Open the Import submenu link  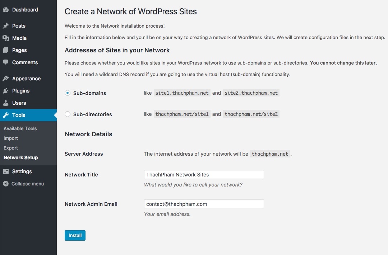tap(11, 138)
